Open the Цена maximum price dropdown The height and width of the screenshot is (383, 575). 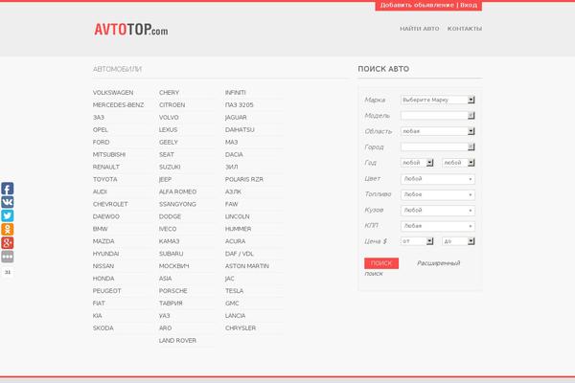tap(459, 241)
